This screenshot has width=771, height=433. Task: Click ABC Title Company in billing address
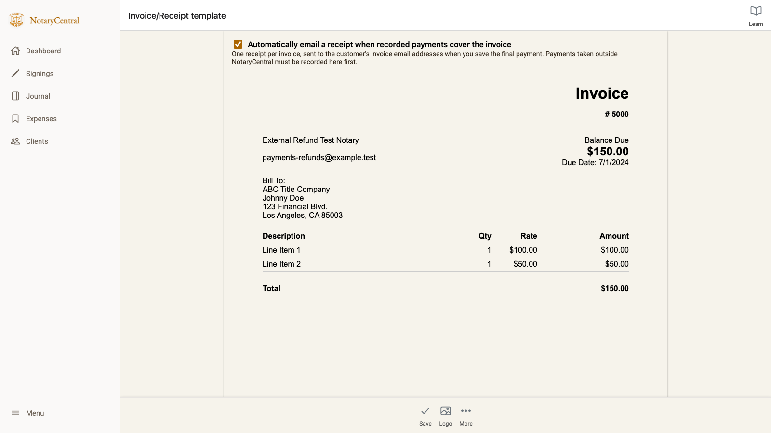[296, 189]
